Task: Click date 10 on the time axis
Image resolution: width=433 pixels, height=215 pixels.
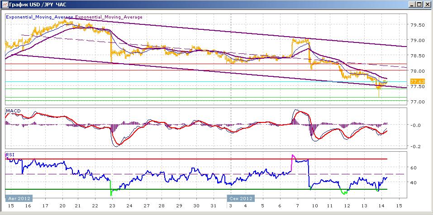Action: (x=314, y=206)
